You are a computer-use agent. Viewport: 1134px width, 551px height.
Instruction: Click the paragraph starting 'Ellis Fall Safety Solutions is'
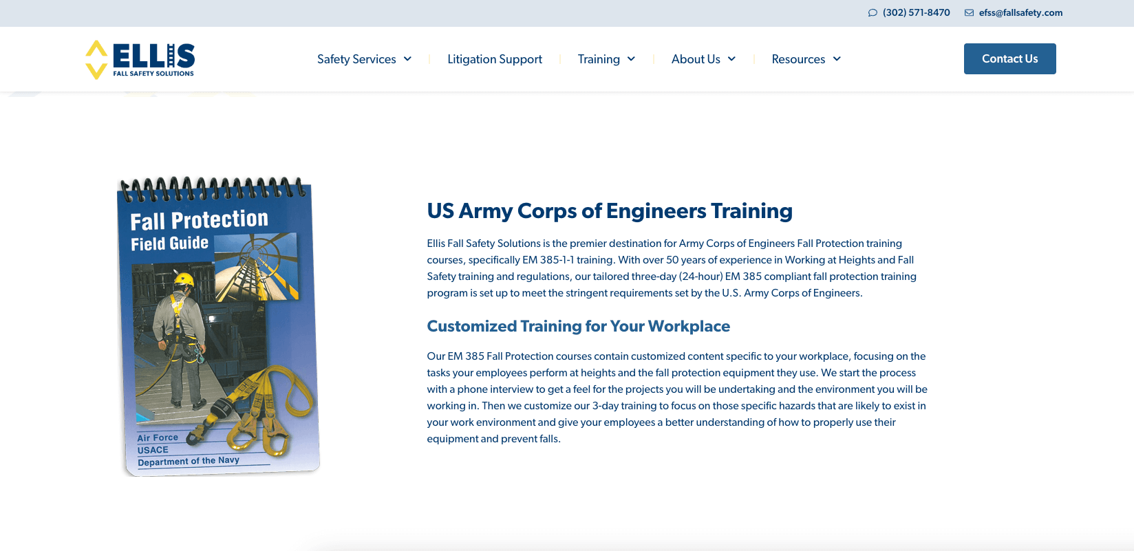coord(672,268)
